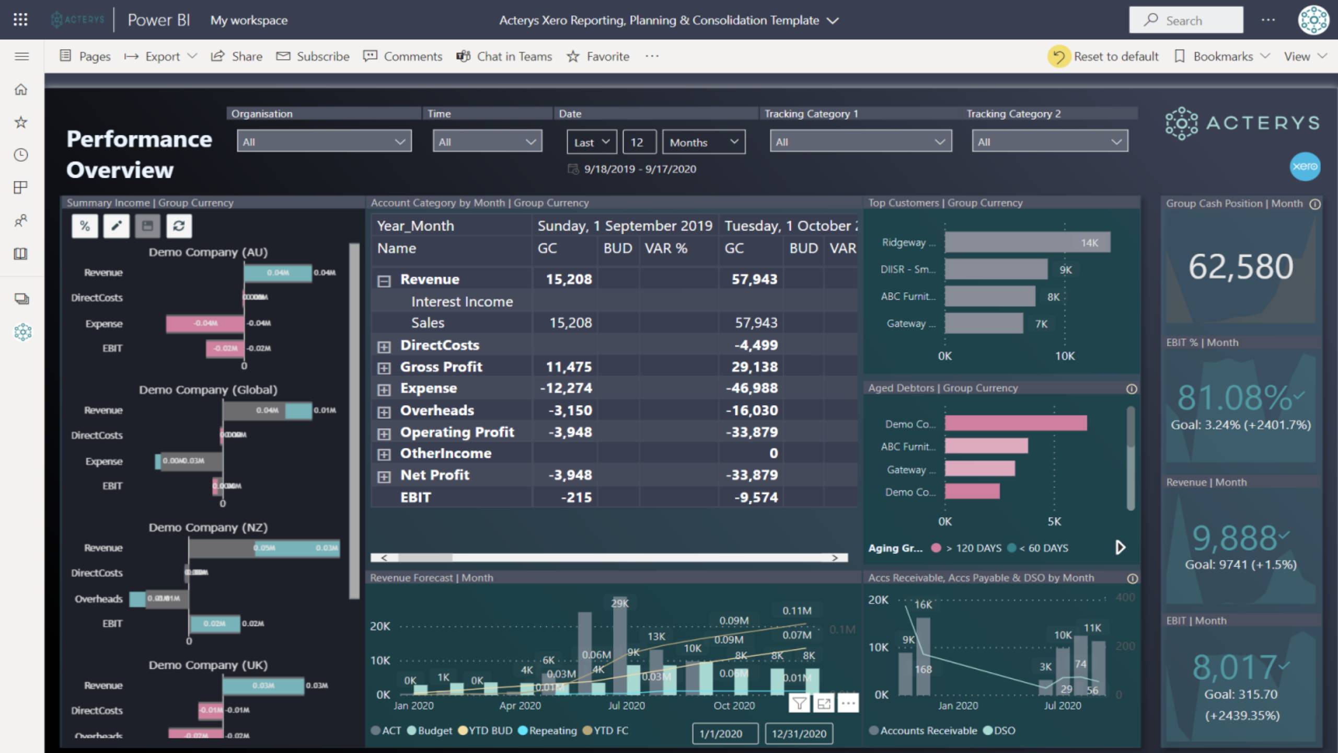This screenshot has width=1338, height=753.
Task: Open focus mode on Revenue Forecast chart
Action: pyautogui.click(x=824, y=703)
